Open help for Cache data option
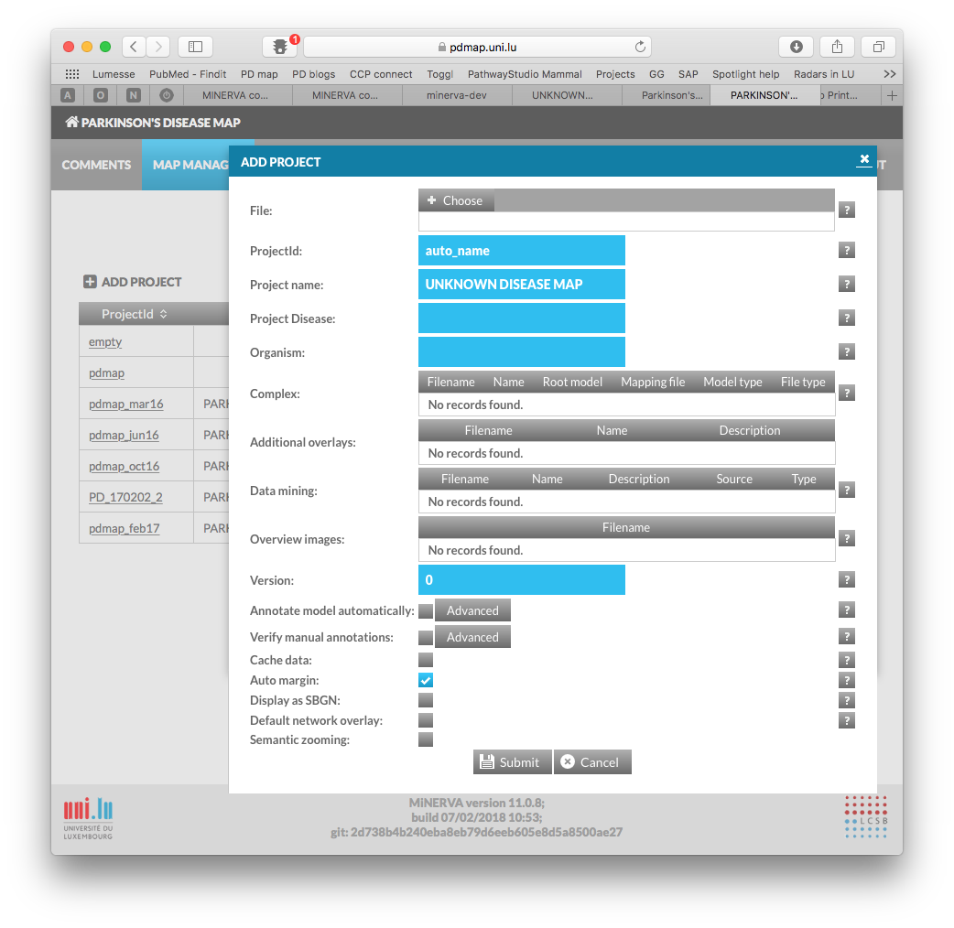This screenshot has height=928, width=954. coord(846,660)
